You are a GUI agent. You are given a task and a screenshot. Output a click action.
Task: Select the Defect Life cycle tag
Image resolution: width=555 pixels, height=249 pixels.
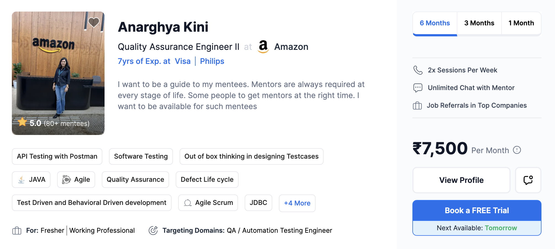click(x=207, y=180)
